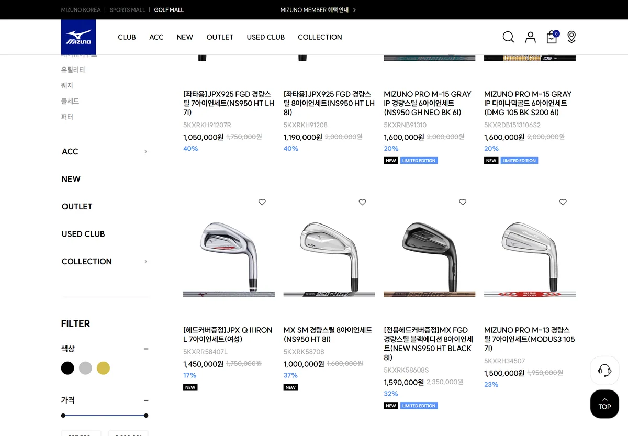Open the CLUB menu in header
Screen dimensions: 628x436
[127, 37]
